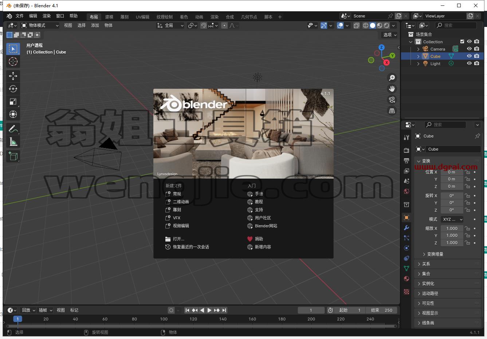Click Open... on splash screen
Image resolution: width=487 pixels, height=339 pixels.
(175, 239)
